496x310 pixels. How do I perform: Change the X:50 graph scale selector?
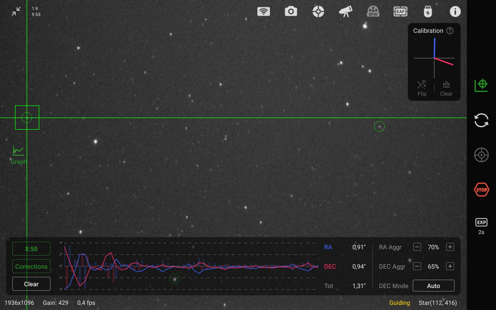(31, 249)
